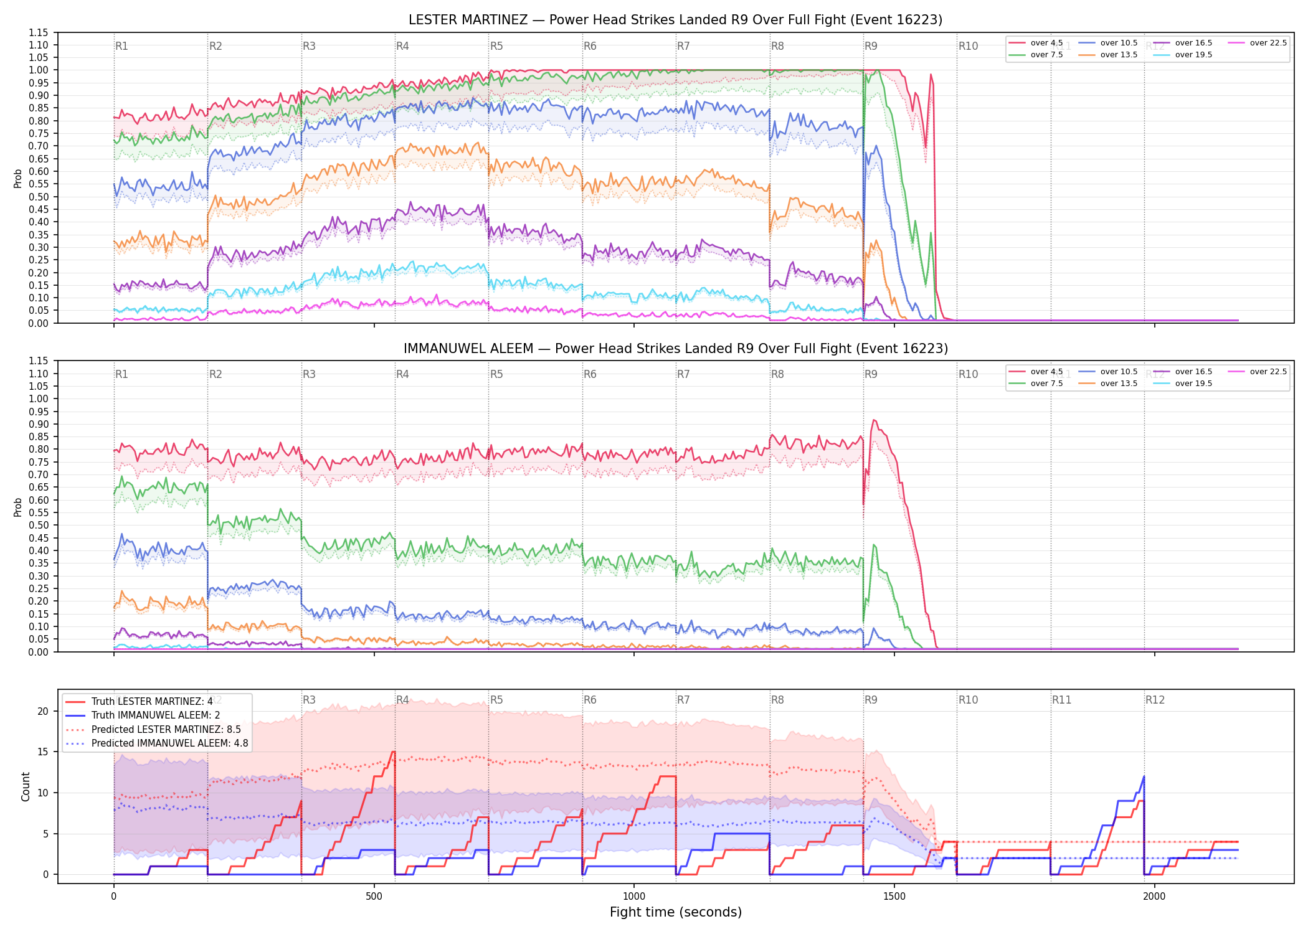Click the 'over 4.5' legend entry in top chart
1308x934 pixels.
1036,43
